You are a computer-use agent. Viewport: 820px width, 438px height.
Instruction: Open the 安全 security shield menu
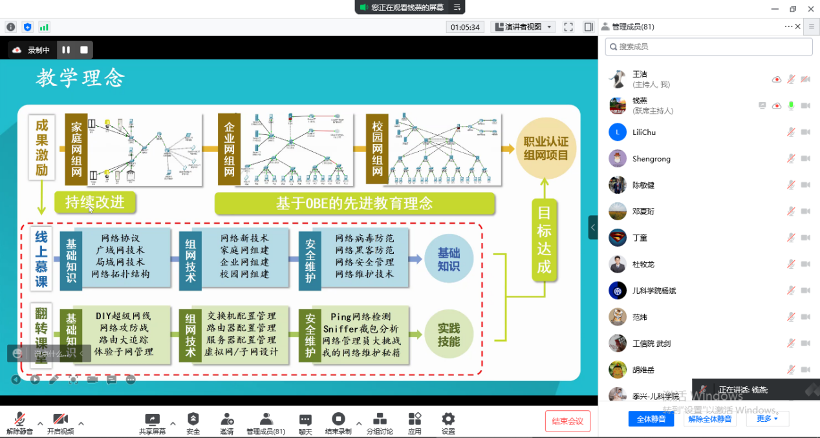(x=193, y=422)
